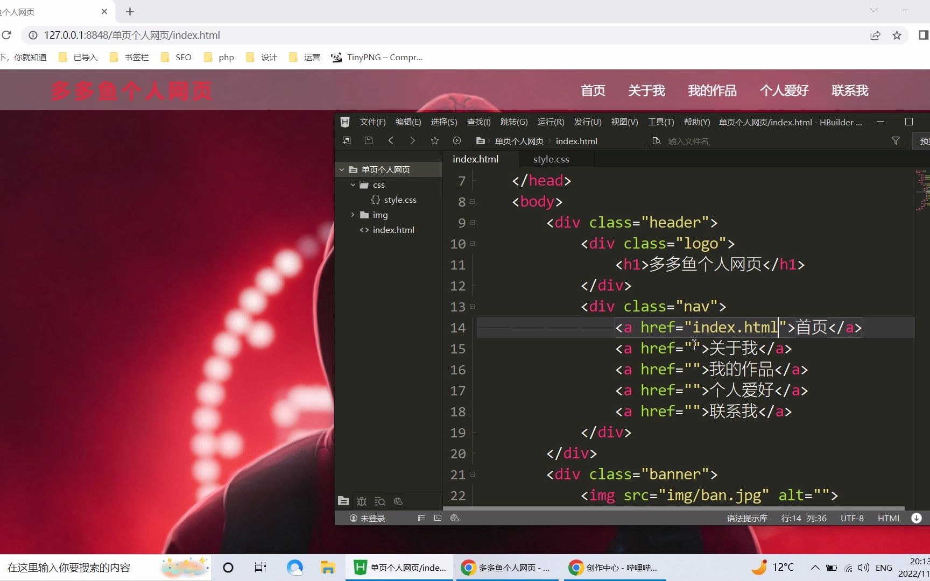Image resolution: width=930 pixels, height=581 pixels.
Task: Click 首页 link in webpage navigation
Action: click(593, 90)
